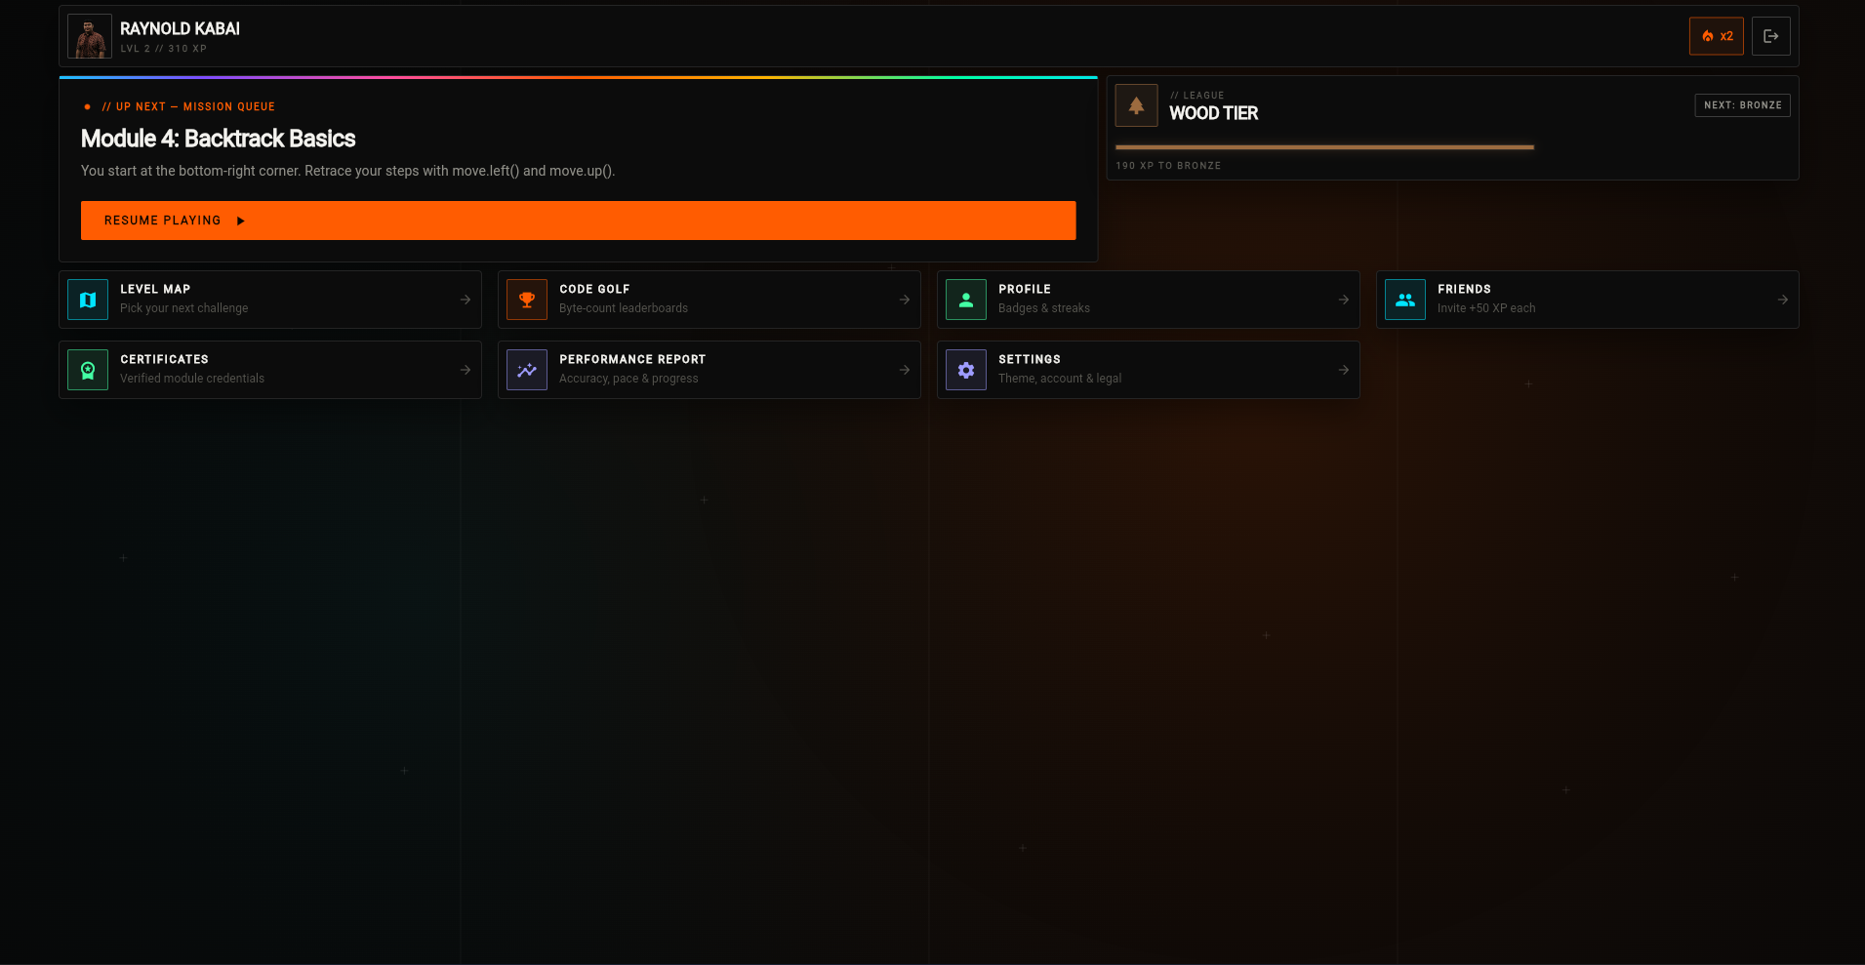Click the arrow on the Level Map card
Viewport: 1865px width, 965px height.
click(466, 300)
